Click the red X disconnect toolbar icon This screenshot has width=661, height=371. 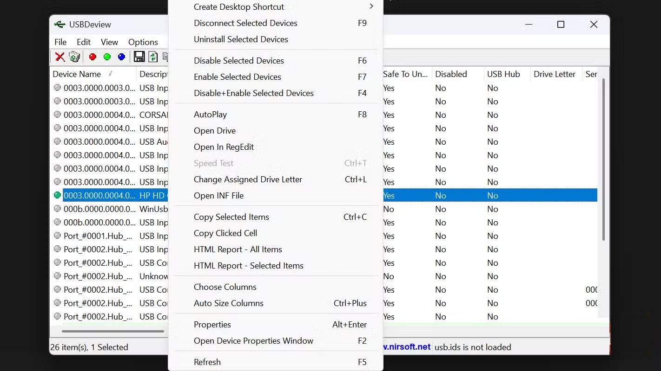pos(59,57)
